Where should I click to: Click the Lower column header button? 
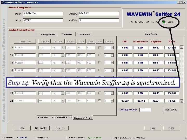[91, 41]
